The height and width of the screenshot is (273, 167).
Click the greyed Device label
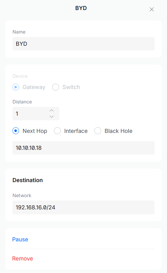20,76
